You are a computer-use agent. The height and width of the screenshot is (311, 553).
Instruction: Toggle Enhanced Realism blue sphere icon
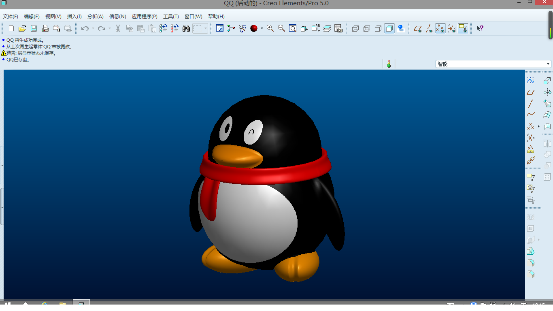[x=401, y=28]
